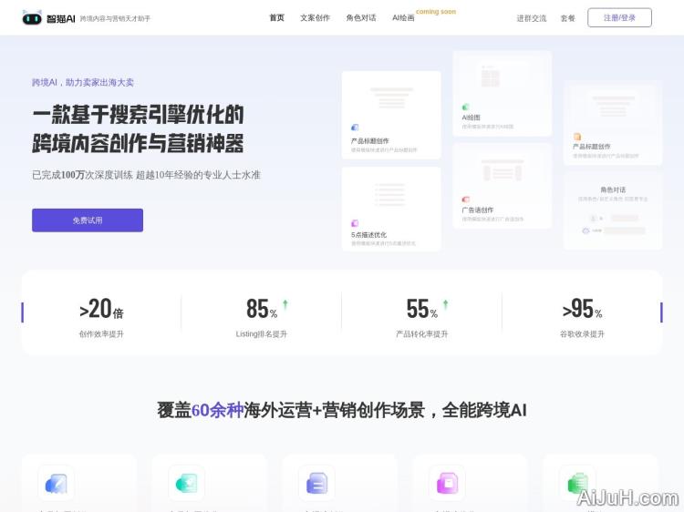Image resolution: width=684 pixels, height=512 pixels.
Task: Click the orange icon on 产品标题创作 card
Action: [x=576, y=137]
